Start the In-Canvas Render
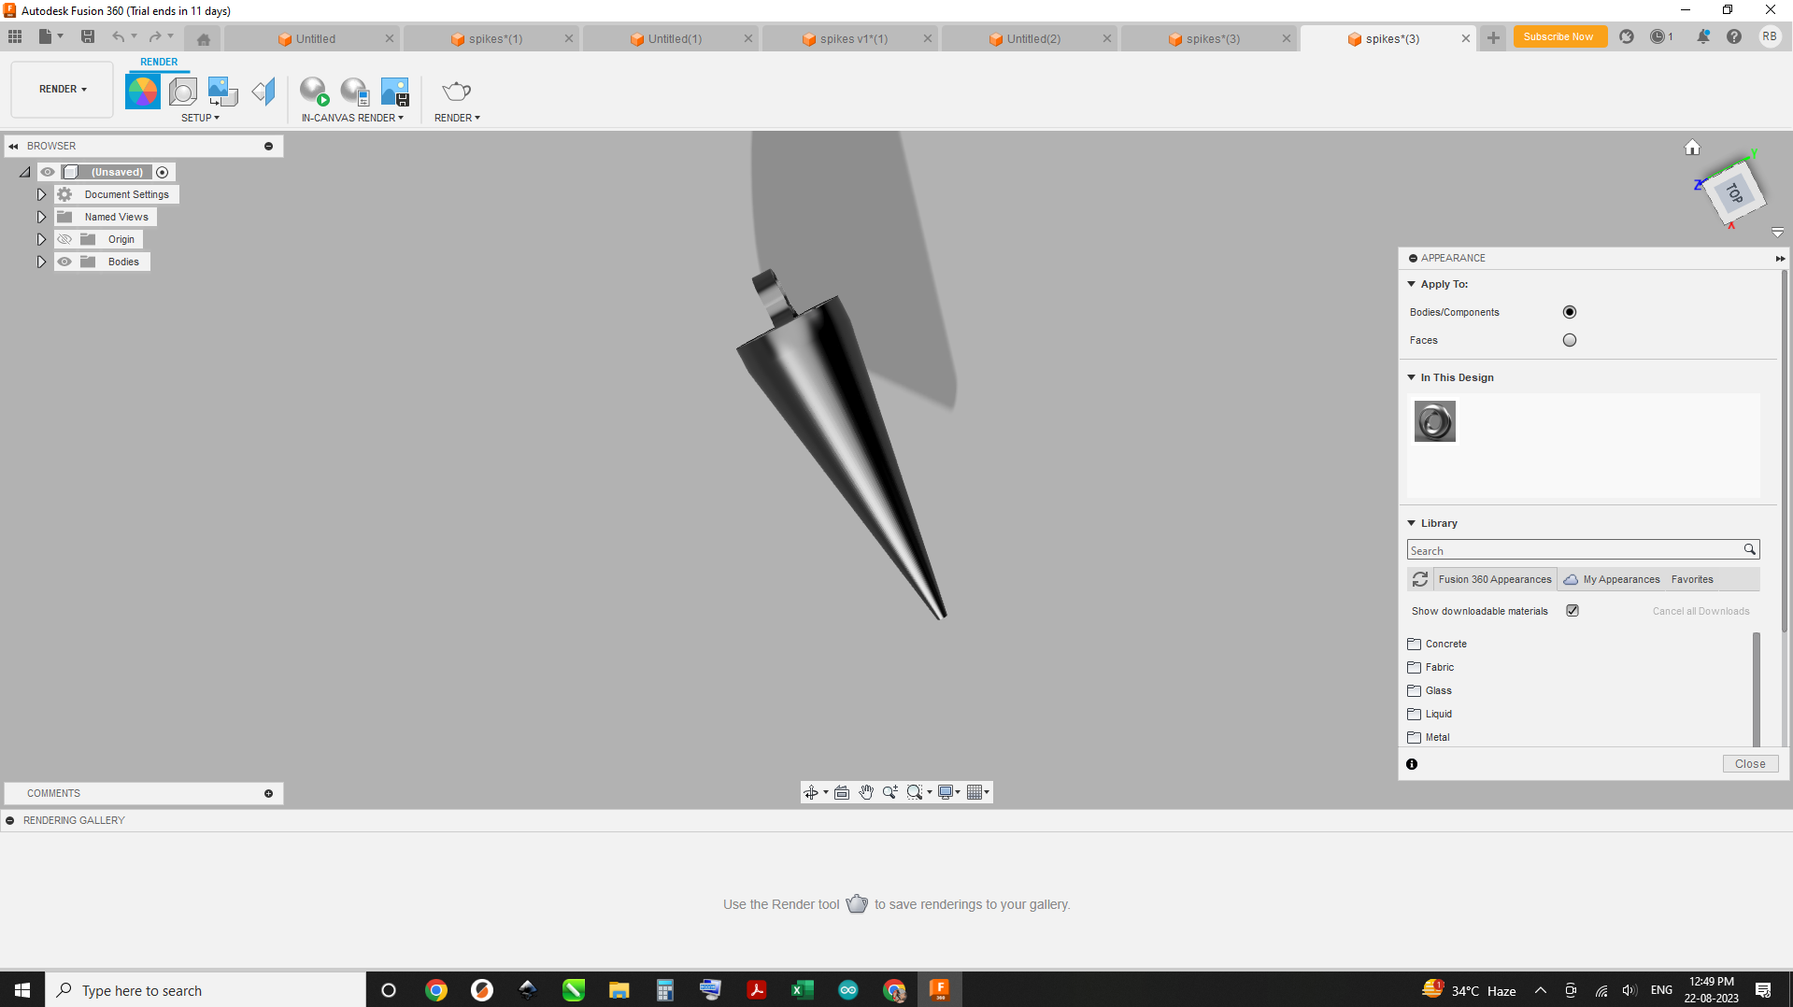Viewport: 1793px width, 1007px height. pyautogui.click(x=313, y=92)
